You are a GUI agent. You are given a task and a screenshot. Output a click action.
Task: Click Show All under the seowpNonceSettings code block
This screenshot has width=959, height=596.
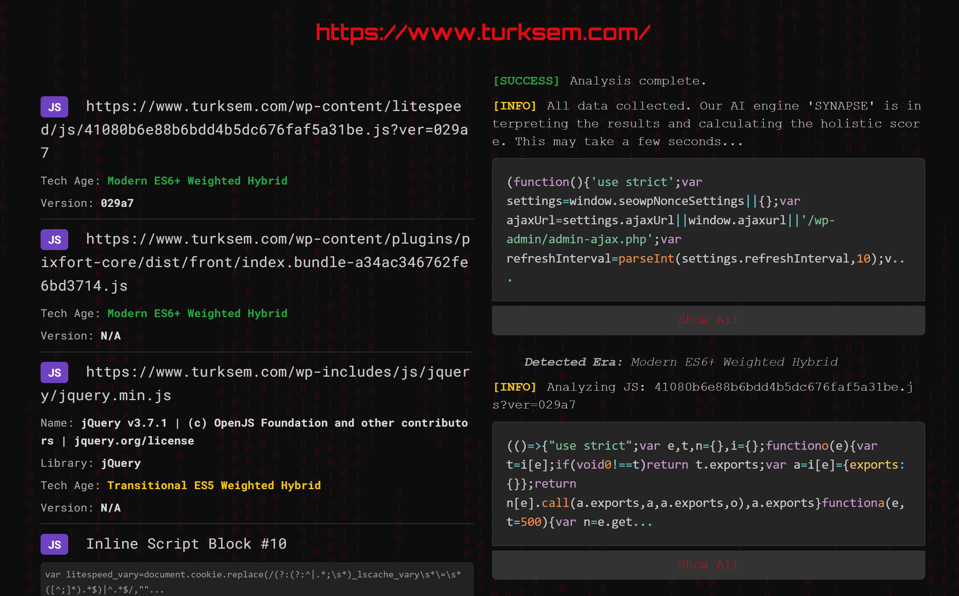708,321
